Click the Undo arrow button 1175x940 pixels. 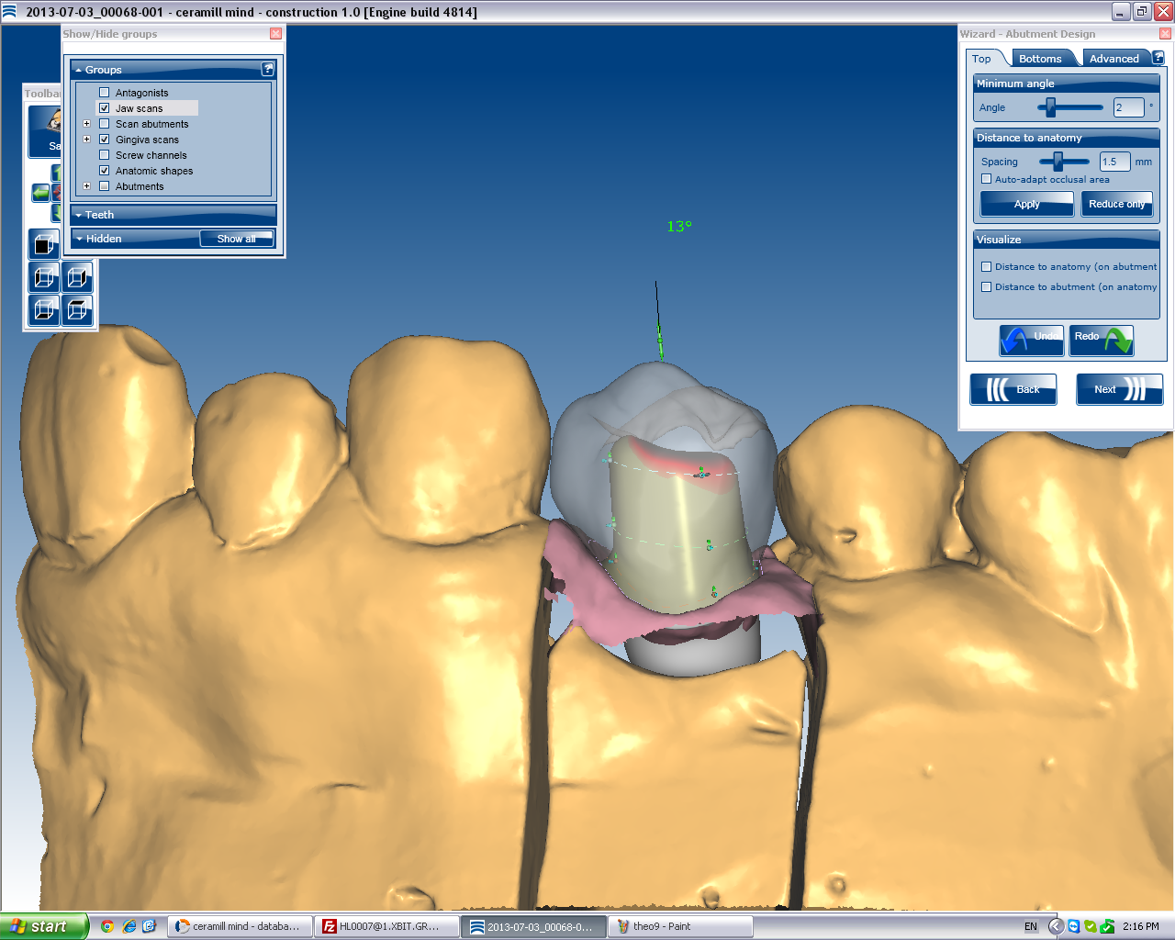coord(1031,340)
